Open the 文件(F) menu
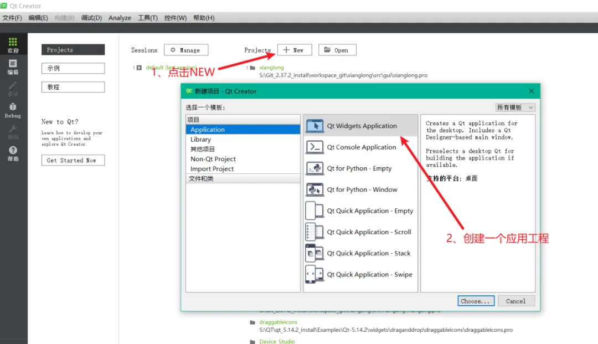This screenshot has height=344, width=598. pos(12,18)
